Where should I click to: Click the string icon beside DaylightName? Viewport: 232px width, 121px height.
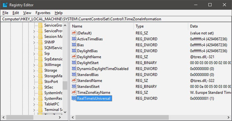tap(74, 57)
